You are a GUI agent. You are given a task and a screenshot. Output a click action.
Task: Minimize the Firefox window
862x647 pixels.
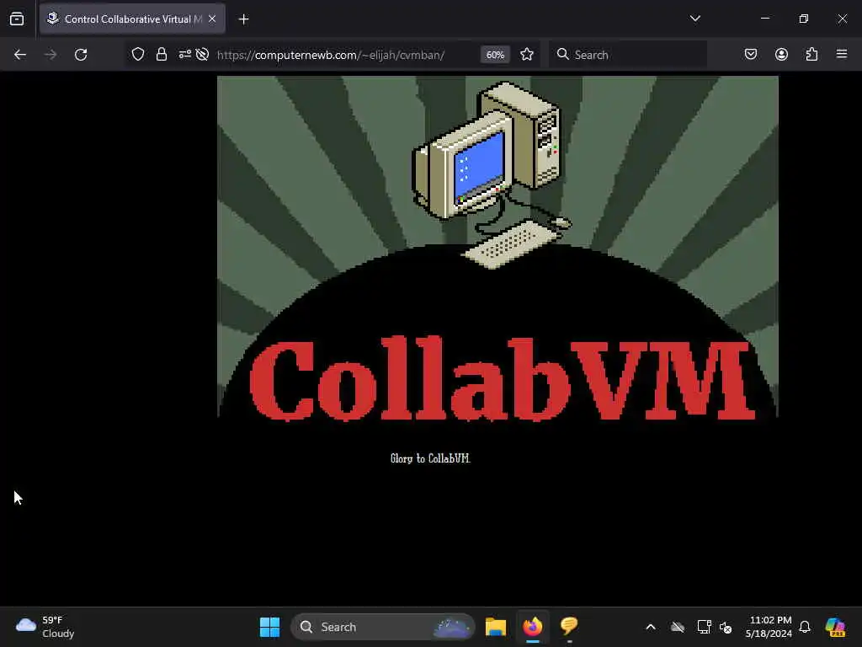pos(764,19)
